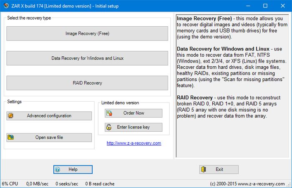This screenshot has height=188, width=292.
Task: Click the CPU usage indicator in status bar
Action: (10, 183)
